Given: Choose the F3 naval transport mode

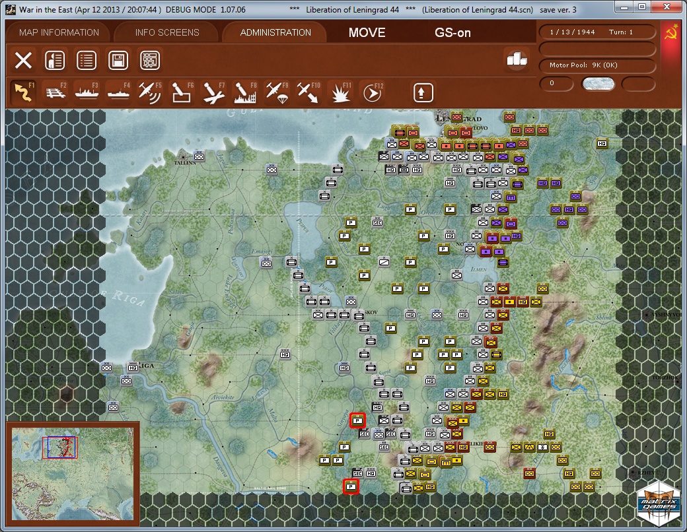Looking at the screenshot, I should point(87,93).
